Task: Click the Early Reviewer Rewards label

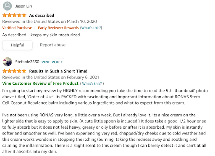Action: [x=58, y=28]
